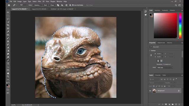Viewport: 189px width, 106px height.
Task: Set canvas orientation to portrait
Action: (x=158, y=61)
